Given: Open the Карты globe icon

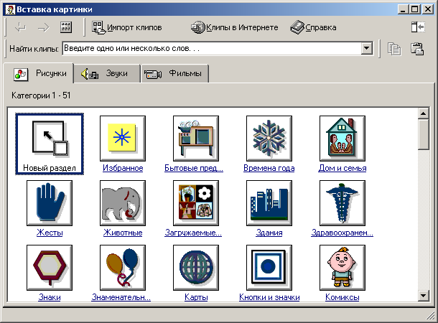Looking at the screenshot, I should point(196,268).
